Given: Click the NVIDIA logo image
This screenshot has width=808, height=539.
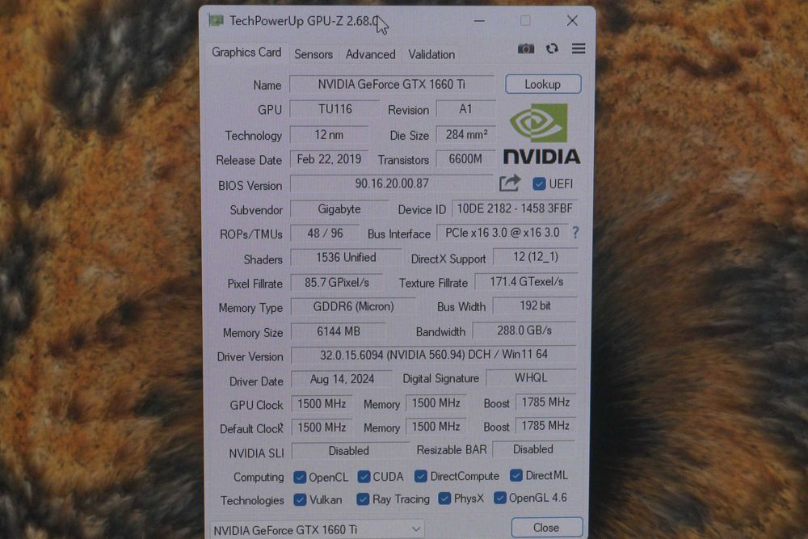Looking at the screenshot, I should coord(541,134).
